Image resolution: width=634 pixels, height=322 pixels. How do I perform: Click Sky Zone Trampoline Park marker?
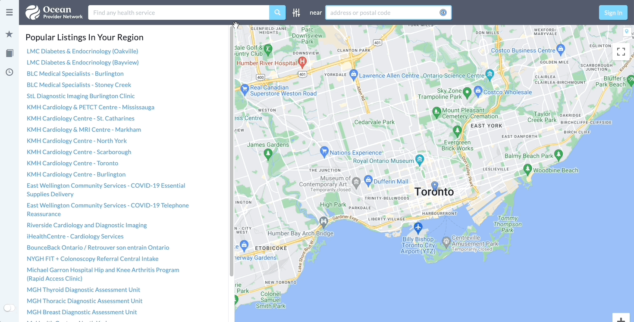point(467,92)
